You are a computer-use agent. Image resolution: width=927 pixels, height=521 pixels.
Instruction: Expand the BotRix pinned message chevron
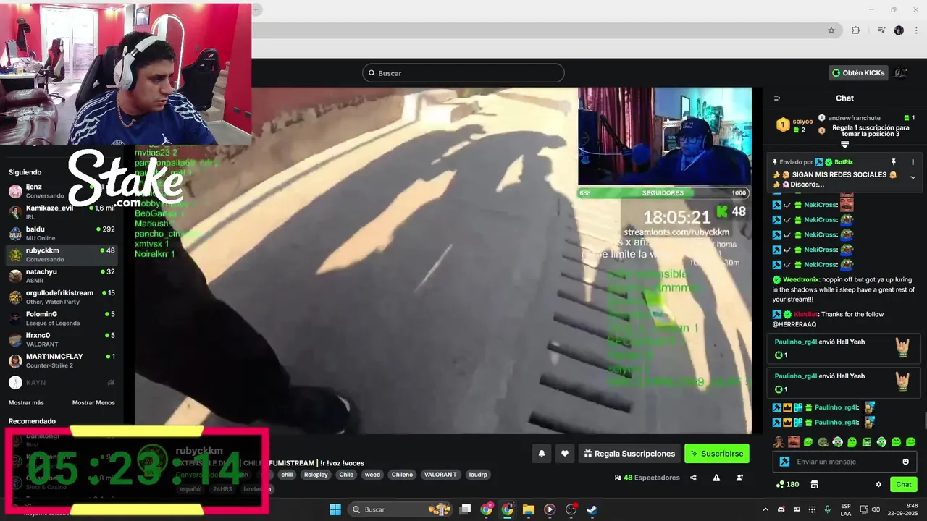[913, 177]
